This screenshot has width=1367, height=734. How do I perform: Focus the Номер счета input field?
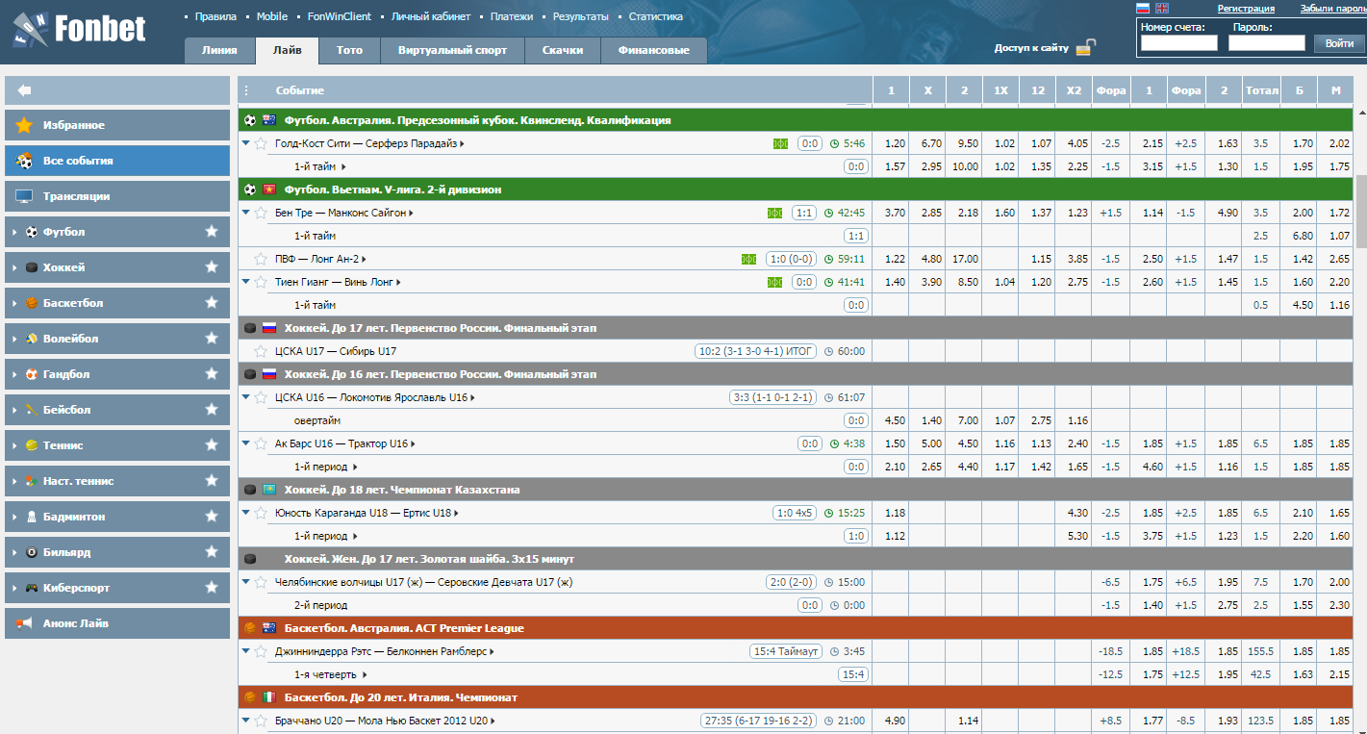1179,43
